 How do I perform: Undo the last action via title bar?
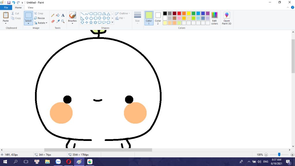coord(14,2)
